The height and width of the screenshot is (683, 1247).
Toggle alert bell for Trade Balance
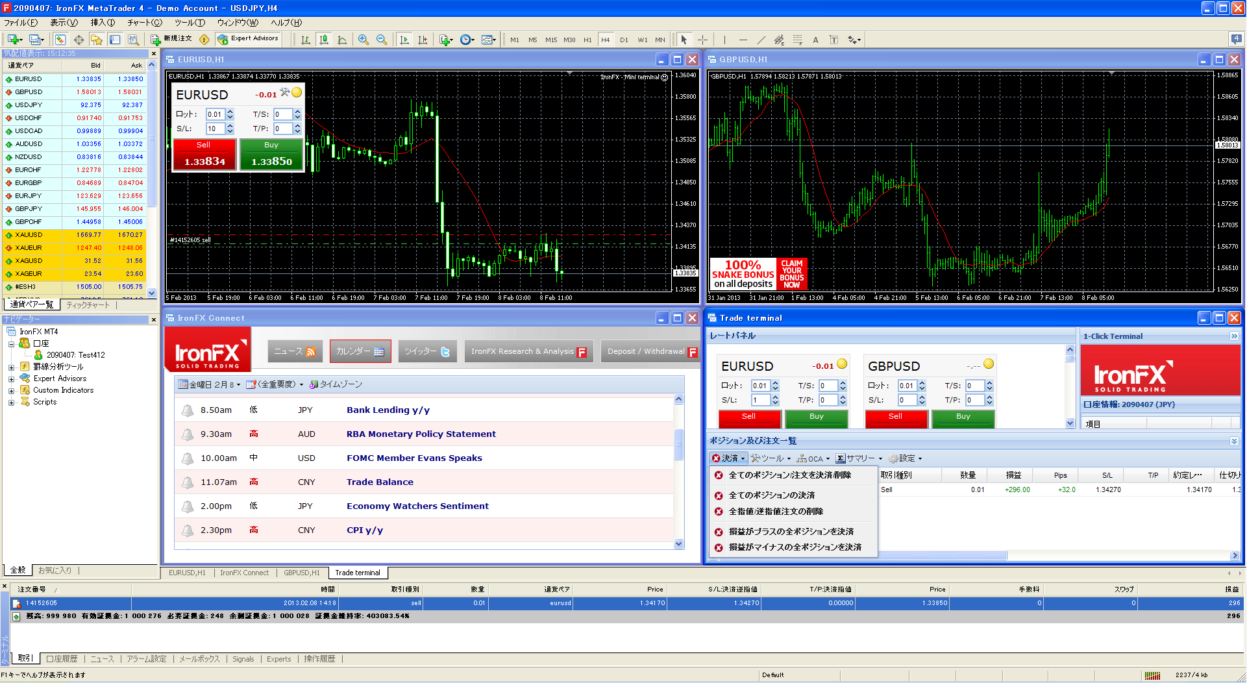click(x=188, y=482)
